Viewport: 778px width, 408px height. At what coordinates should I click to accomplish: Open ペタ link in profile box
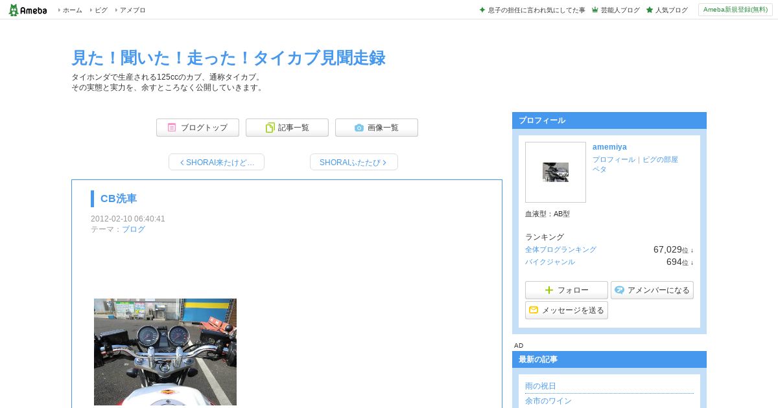tap(600, 169)
